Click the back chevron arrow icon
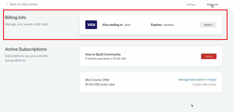234x112 pixels. pyautogui.click(x=7, y=5)
